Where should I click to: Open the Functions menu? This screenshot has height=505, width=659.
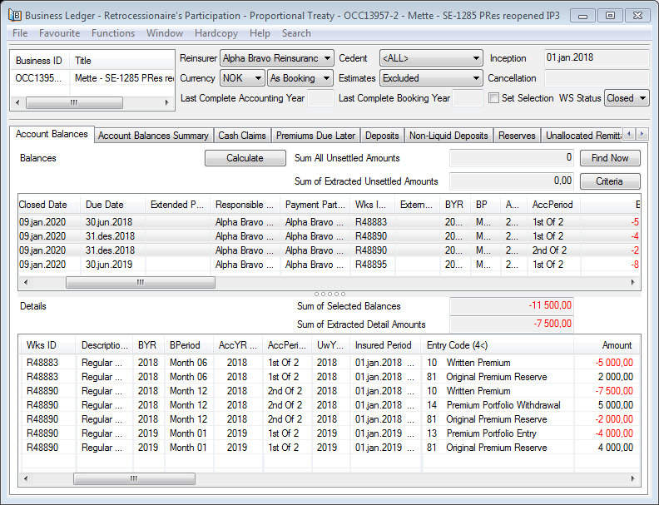pyautogui.click(x=113, y=33)
